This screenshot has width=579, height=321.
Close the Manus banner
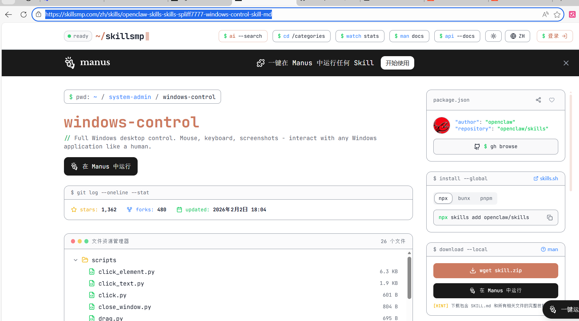[x=566, y=63]
